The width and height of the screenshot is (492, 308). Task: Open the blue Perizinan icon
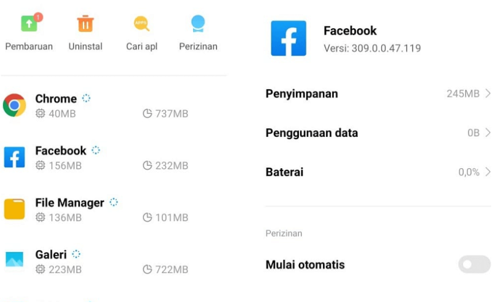[198, 23]
